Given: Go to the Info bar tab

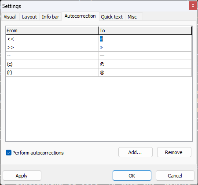Looking at the screenshot, I should [x=50, y=17].
